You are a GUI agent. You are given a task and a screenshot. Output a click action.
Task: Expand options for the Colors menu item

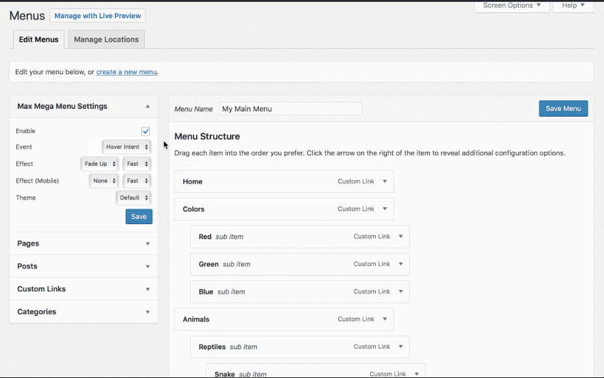pos(385,209)
